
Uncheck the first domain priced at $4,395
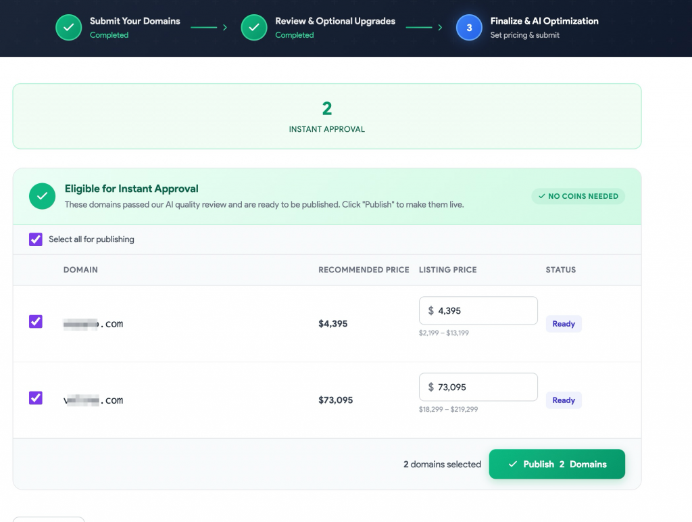(36, 322)
